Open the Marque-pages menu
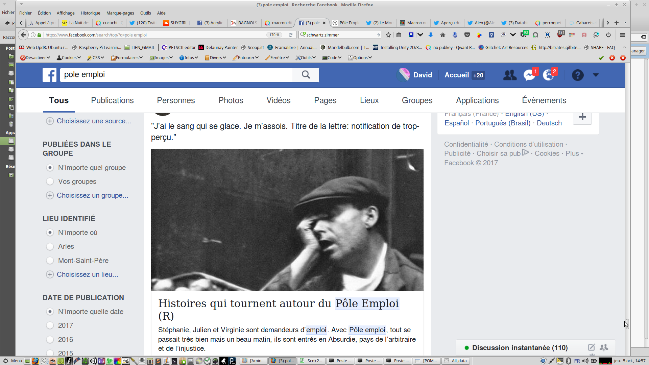Viewport: 649px width, 365px height. pyautogui.click(x=120, y=13)
